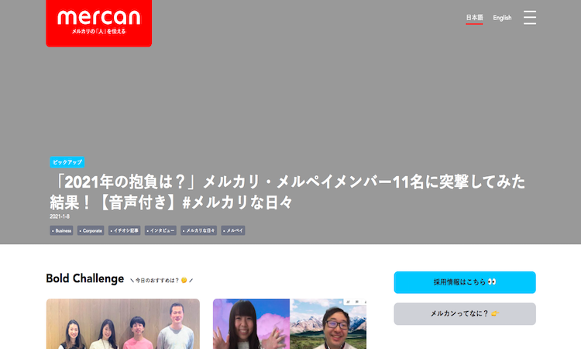Click the 採用情報はこちら button

pos(465,282)
